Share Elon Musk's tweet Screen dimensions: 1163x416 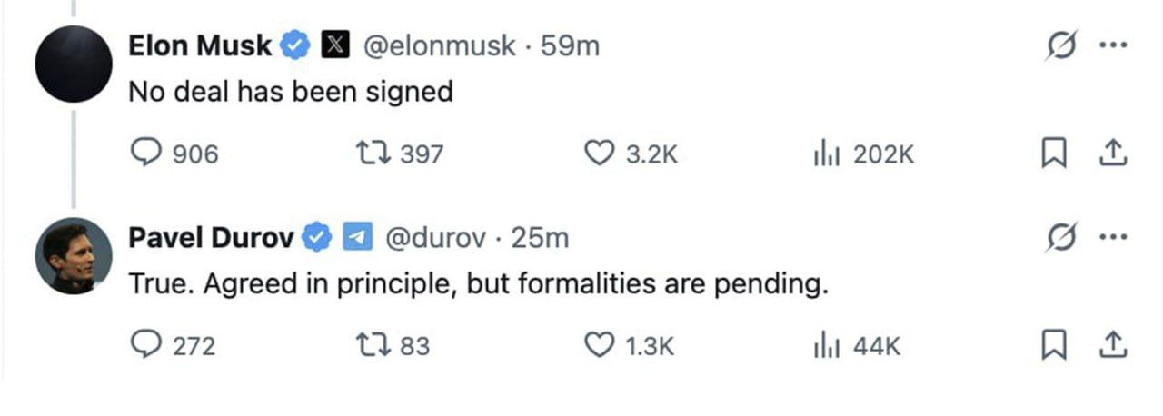point(1112,154)
